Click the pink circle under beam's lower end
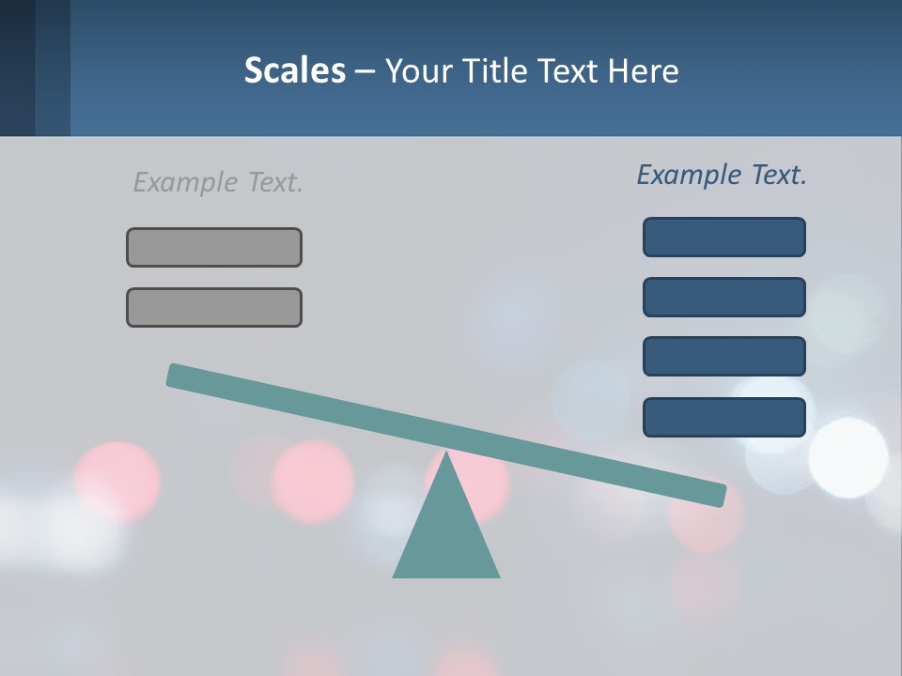Viewport: 902px width, 676px height. pos(707,520)
